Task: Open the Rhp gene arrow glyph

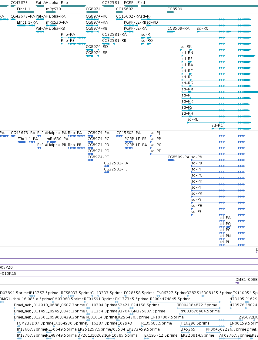Action: click(x=73, y=6)
